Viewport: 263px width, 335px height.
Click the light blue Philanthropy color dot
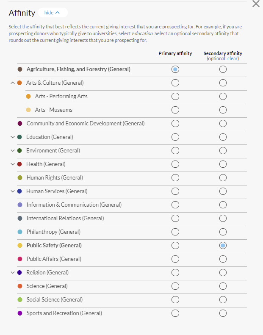20,232
